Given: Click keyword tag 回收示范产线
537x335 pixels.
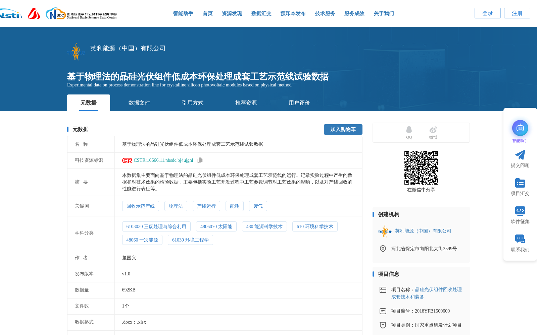Looking at the screenshot, I should tap(141, 206).
